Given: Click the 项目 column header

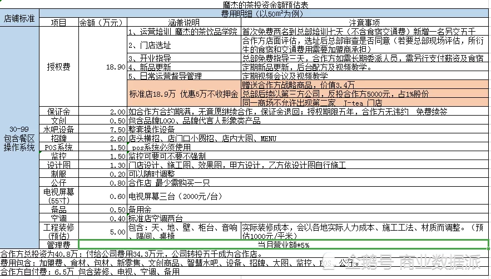Looking at the screenshot, I should click(x=59, y=22).
